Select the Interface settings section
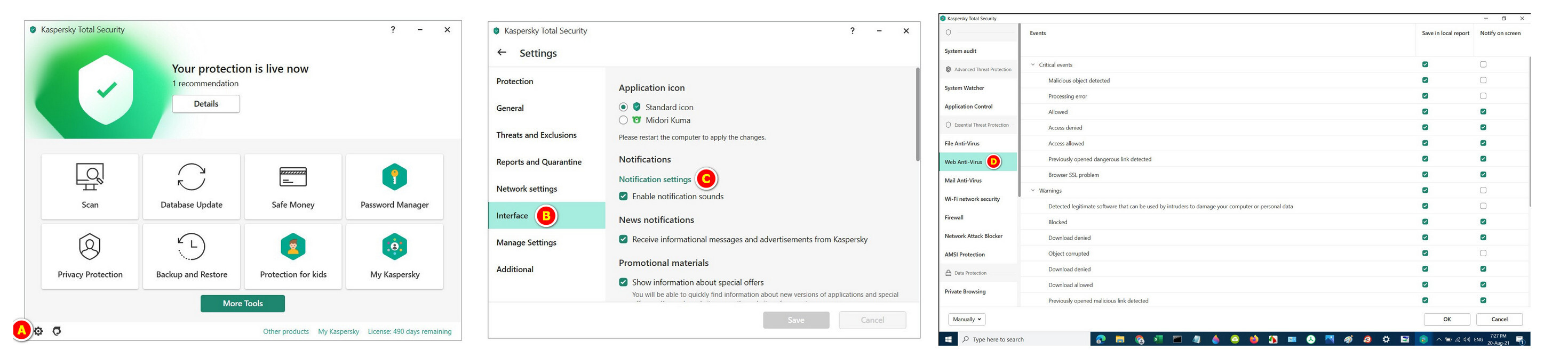 pyautogui.click(x=547, y=215)
